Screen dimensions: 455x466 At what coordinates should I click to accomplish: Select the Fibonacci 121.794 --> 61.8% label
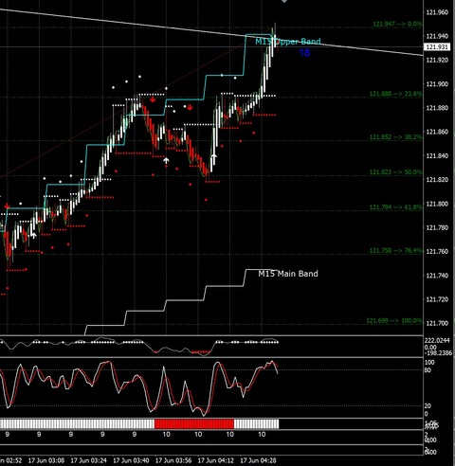[396, 207]
